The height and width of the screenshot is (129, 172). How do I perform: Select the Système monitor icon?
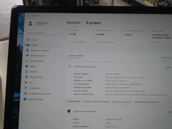[28, 45]
